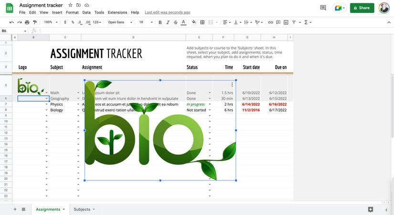
Task: Insert a chart
Action: pyautogui.click(x=286, y=22)
